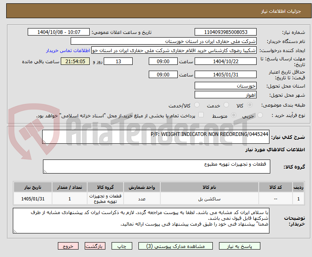312x257 pixels.
Task: Click the جزئیات اطلاعات نیاز header title
Action: point(281,11)
